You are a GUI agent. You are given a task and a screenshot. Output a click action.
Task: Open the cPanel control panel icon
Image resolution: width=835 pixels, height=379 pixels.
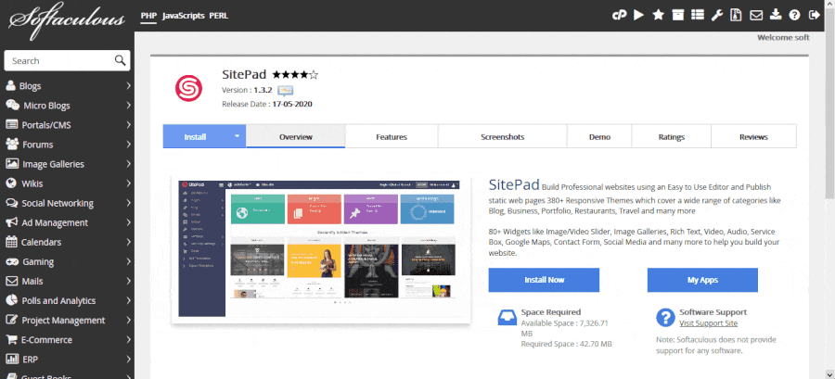click(619, 15)
